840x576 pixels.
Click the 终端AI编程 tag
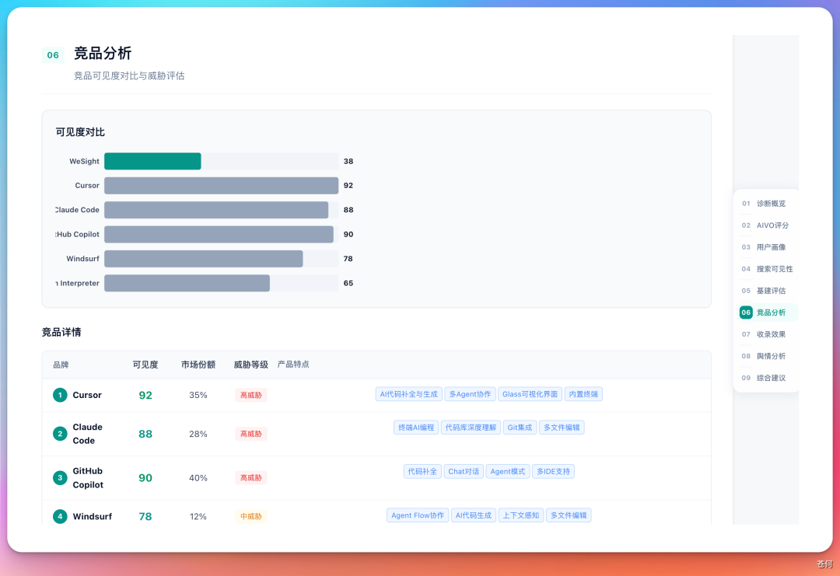tap(416, 428)
